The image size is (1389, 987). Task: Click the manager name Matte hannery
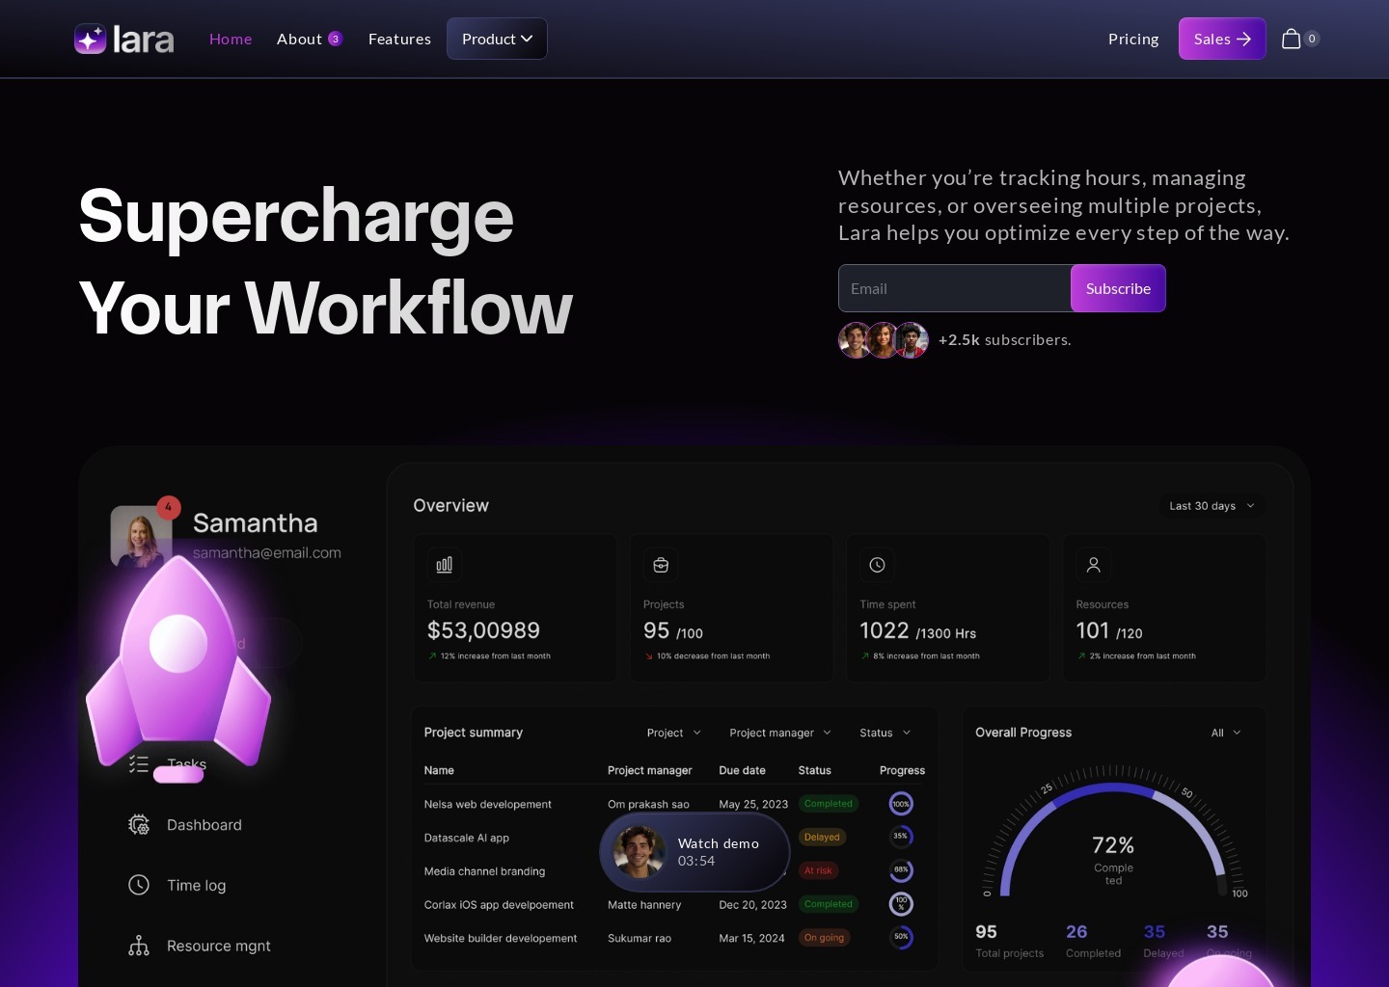(644, 905)
